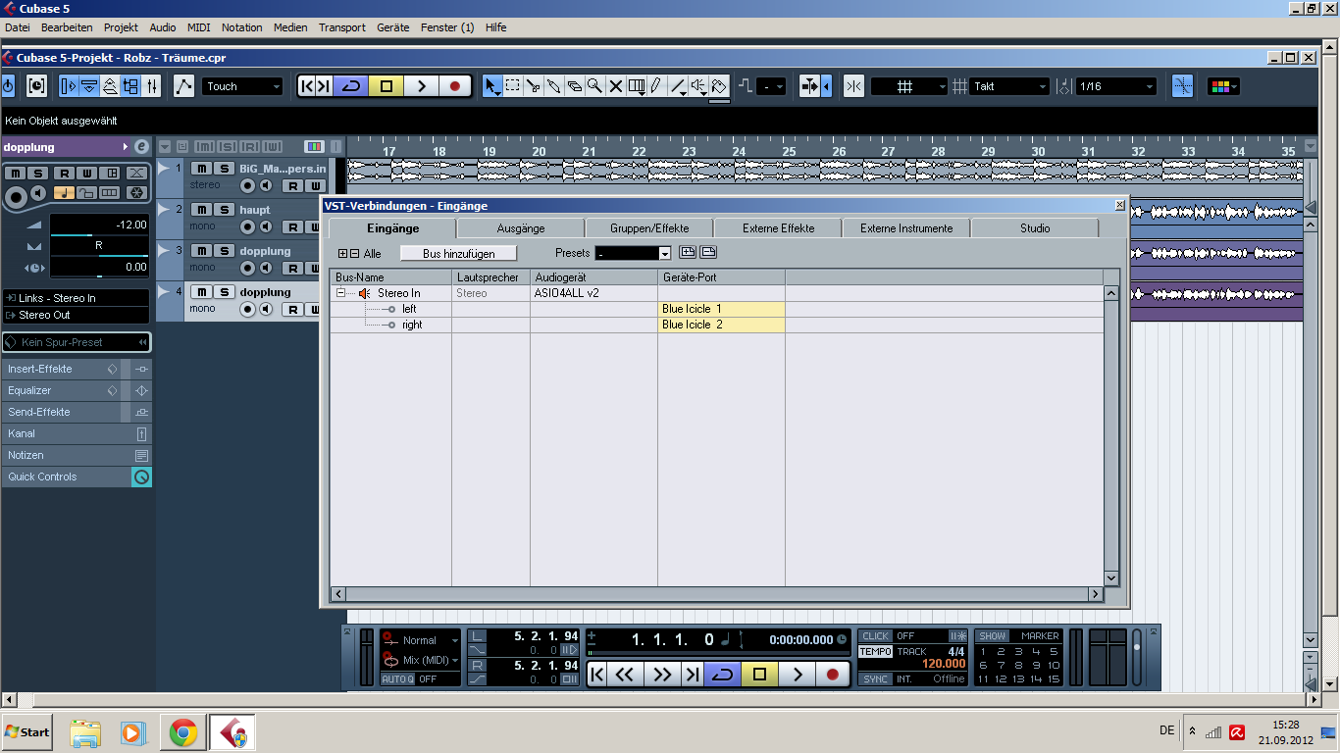Open channel settings 'e' in Inspector
The width and height of the screenshot is (1340, 753).
coord(141,146)
